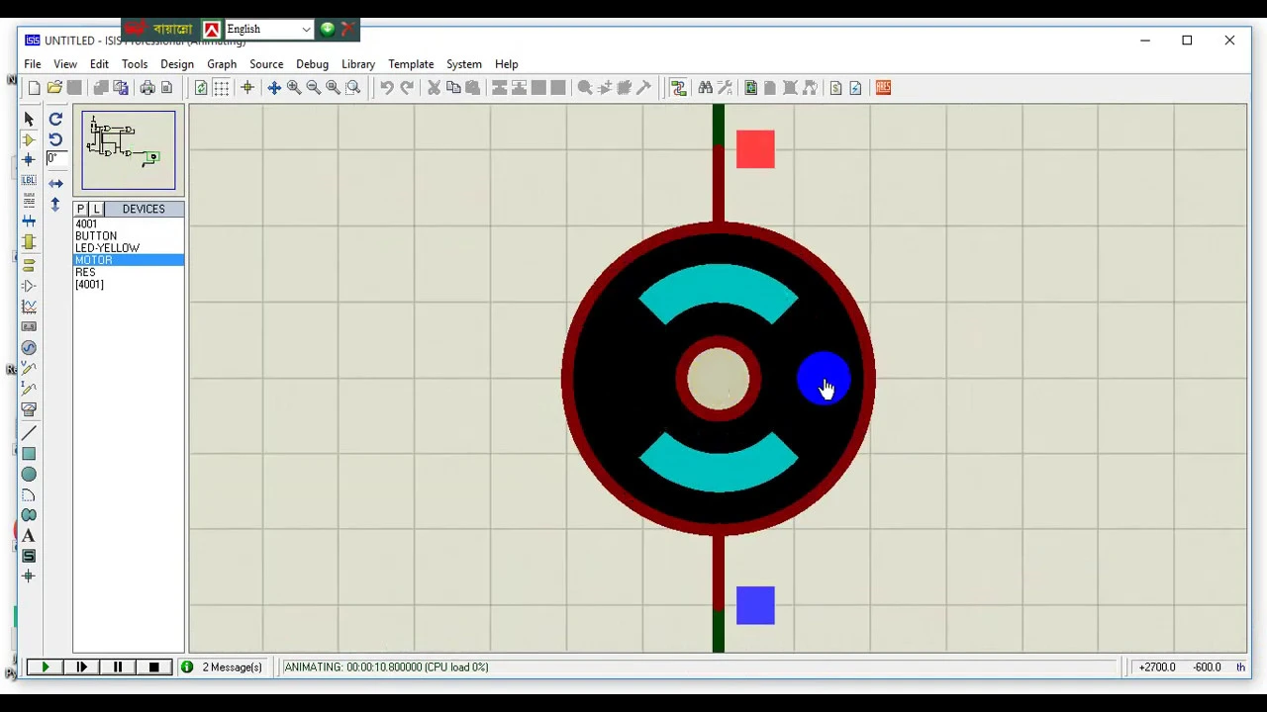Screen dimensions: 1267x712
Task: Select the 2D text 'A' tool
Action: point(29,536)
